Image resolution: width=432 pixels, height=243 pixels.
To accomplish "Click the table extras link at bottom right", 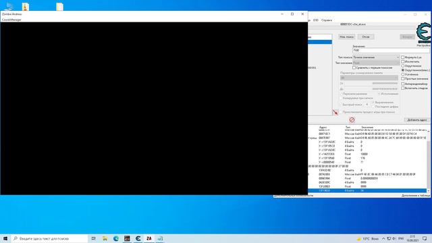I will click(415, 196).
